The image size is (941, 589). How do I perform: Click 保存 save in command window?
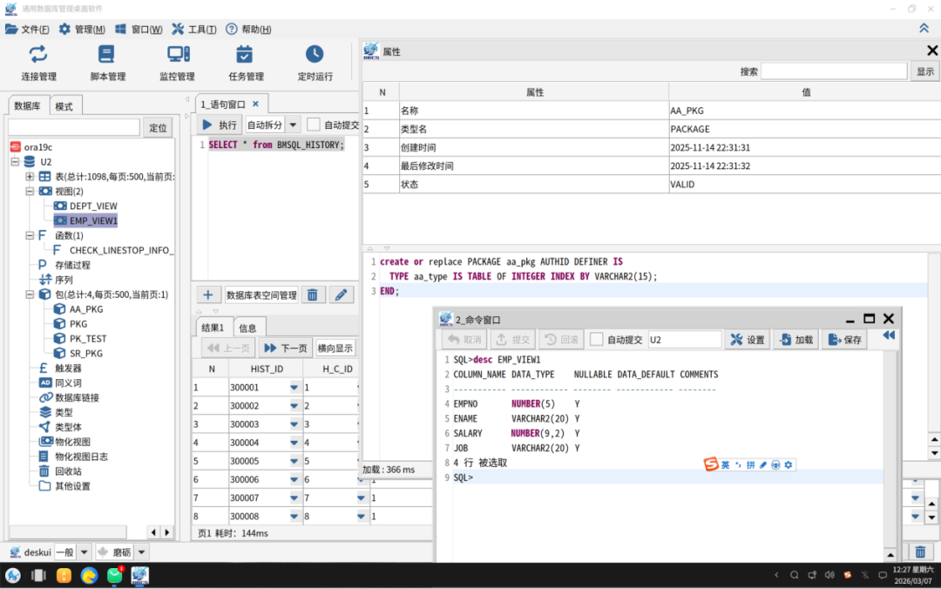click(844, 340)
